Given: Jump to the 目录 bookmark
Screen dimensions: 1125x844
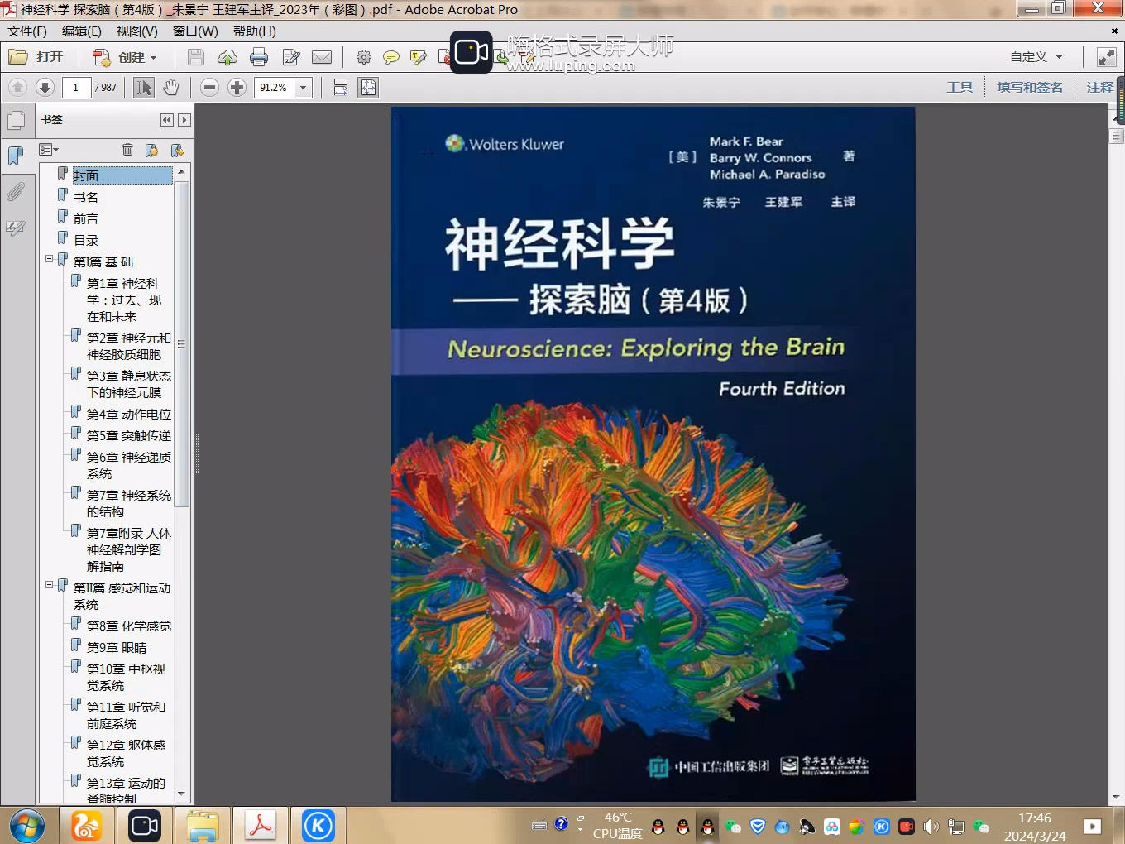Looking at the screenshot, I should [x=86, y=240].
